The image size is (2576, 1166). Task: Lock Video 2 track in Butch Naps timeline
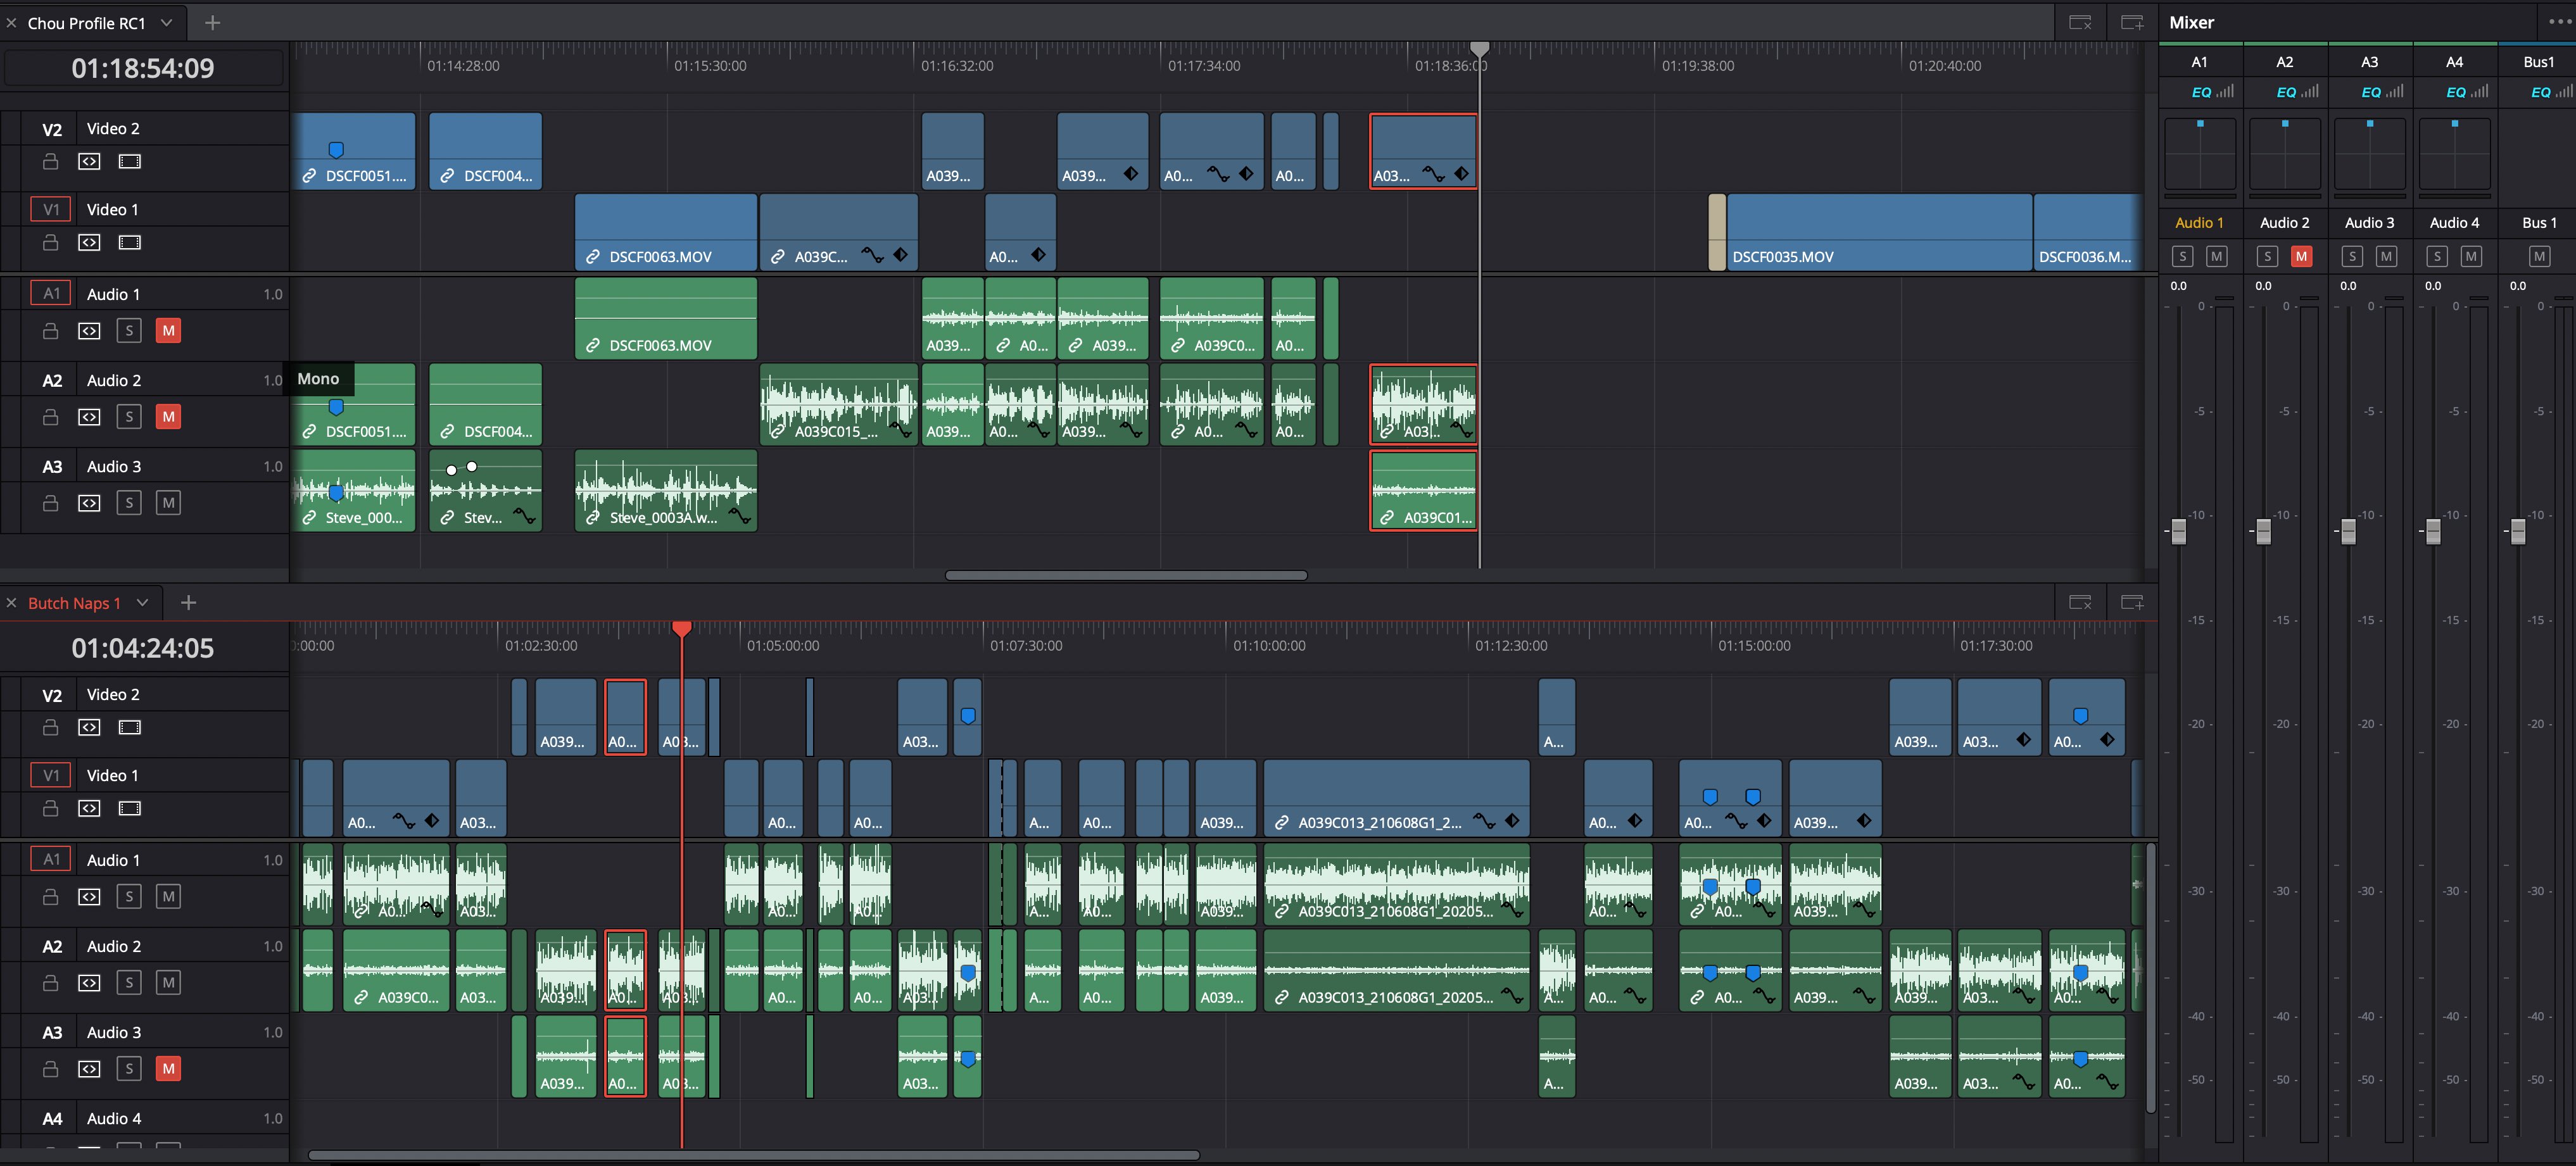pyautogui.click(x=50, y=727)
